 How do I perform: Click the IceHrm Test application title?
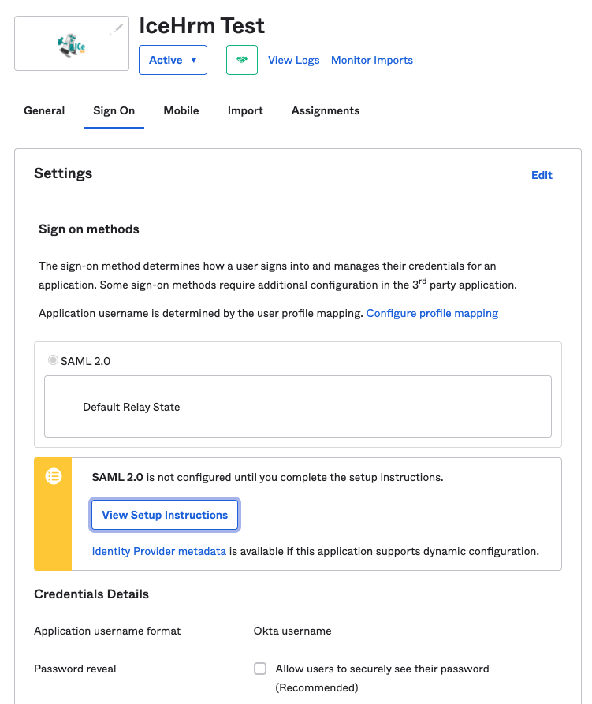coord(202,25)
